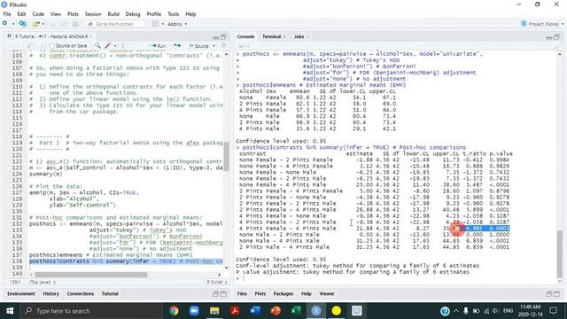This screenshot has width=567, height=319.
Task: Open the File menu
Action: pyautogui.click(x=7, y=14)
